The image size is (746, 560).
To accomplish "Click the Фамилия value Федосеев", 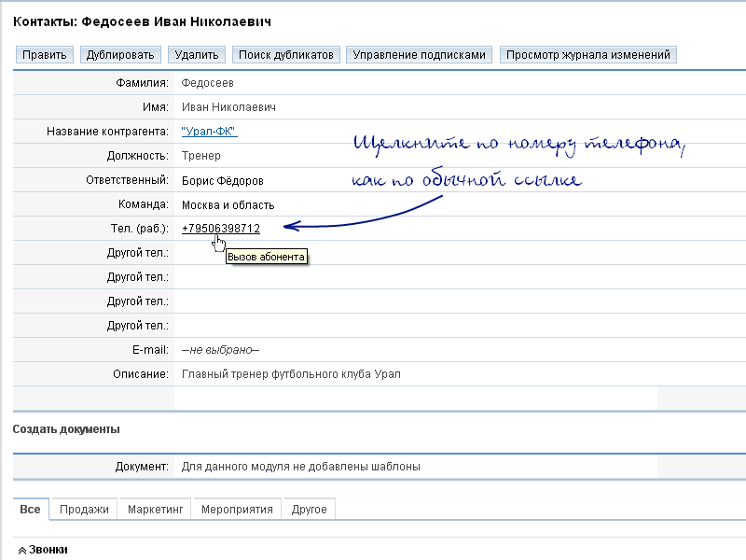I will click(x=207, y=83).
